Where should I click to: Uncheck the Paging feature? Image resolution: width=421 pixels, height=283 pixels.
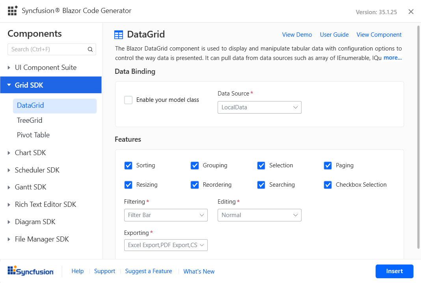[x=328, y=165]
